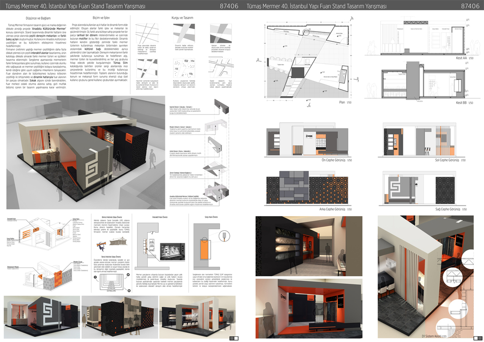Open the large axonometric stand render
The width and height of the screenshot is (484, 342).
[x=86, y=153]
